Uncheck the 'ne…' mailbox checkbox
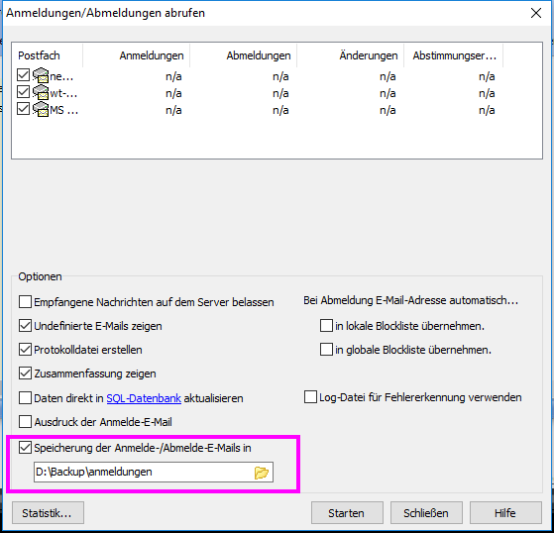The height and width of the screenshot is (533, 554). [24, 75]
